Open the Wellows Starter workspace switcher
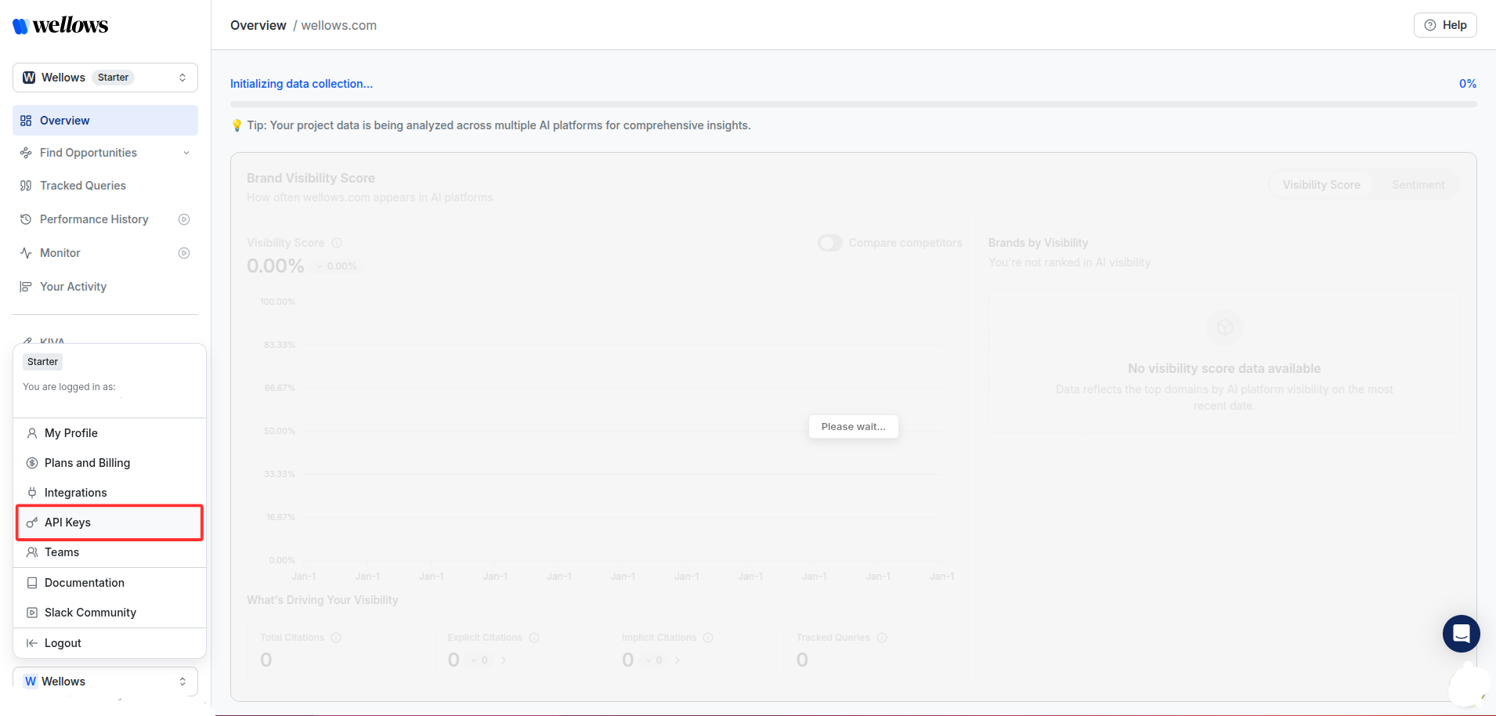The width and height of the screenshot is (1496, 716). click(x=105, y=77)
